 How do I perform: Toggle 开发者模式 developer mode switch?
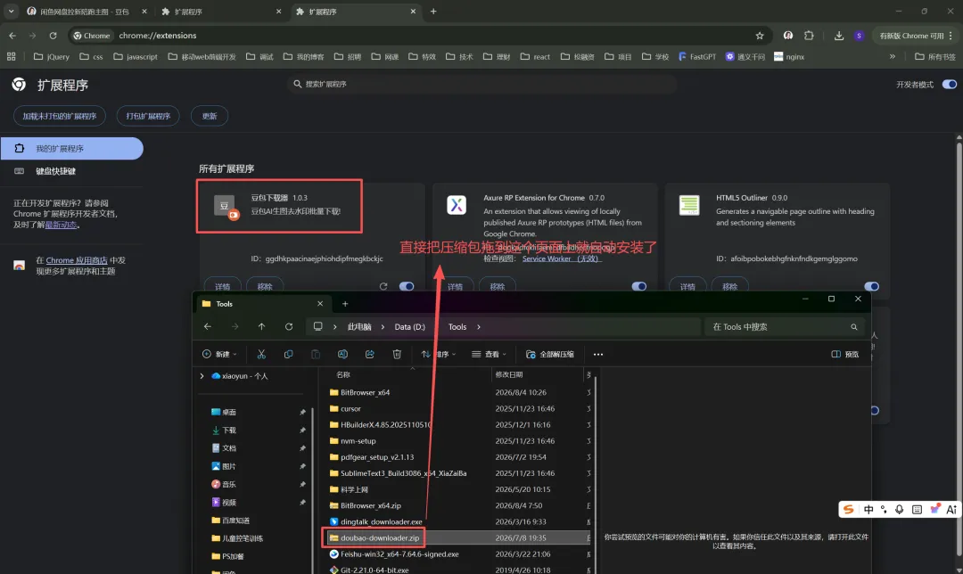point(950,84)
